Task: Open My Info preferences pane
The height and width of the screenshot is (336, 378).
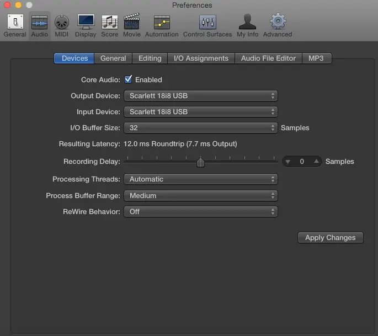Action: [248, 25]
